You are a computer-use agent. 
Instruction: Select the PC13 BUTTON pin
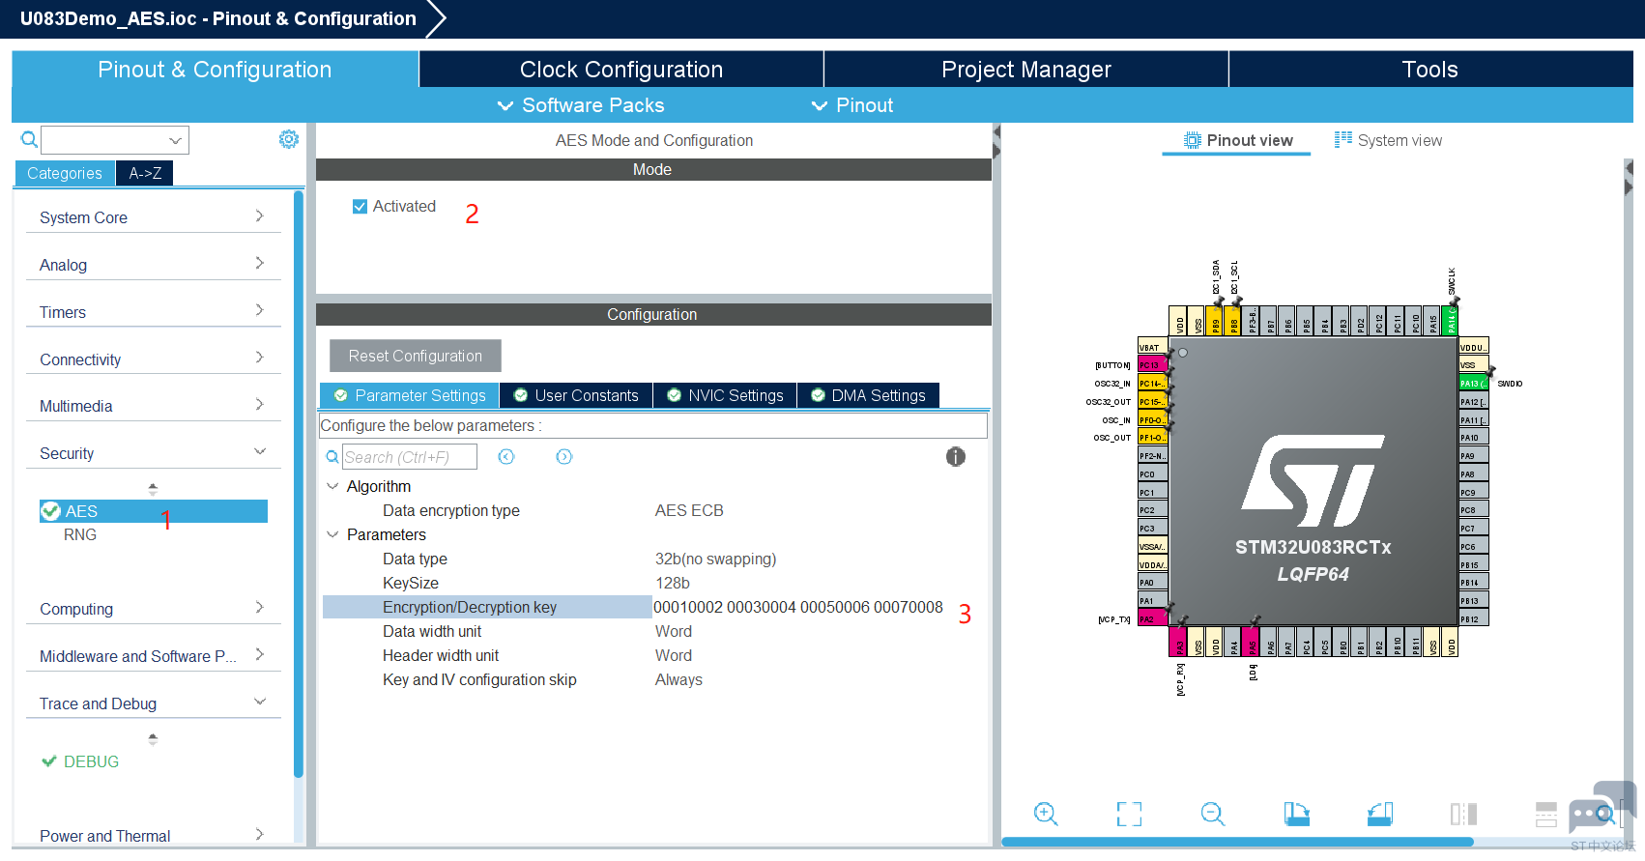point(1152,365)
